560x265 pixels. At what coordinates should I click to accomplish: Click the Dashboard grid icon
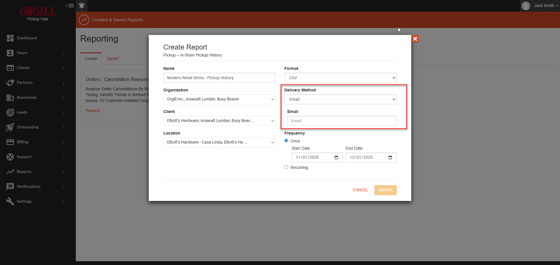tap(10, 38)
